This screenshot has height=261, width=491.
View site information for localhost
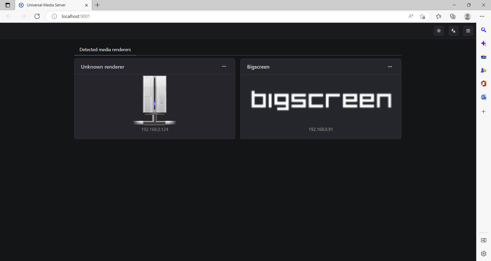point(54,16)
